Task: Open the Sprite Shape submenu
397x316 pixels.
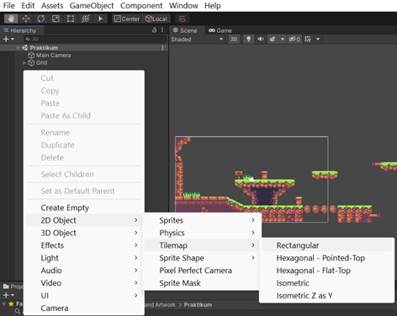Action: point(202,258)
